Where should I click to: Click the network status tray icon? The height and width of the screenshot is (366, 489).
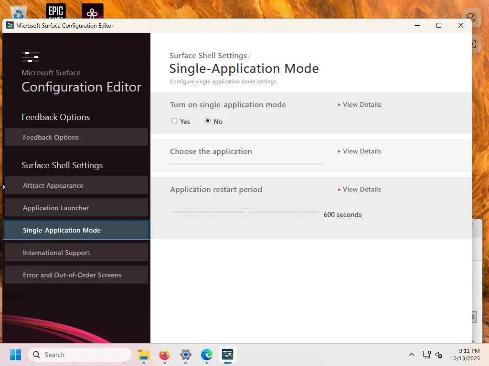pos(426,355)
